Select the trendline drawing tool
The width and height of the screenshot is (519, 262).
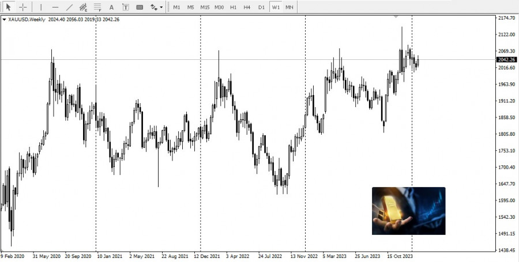coord(69,7)
